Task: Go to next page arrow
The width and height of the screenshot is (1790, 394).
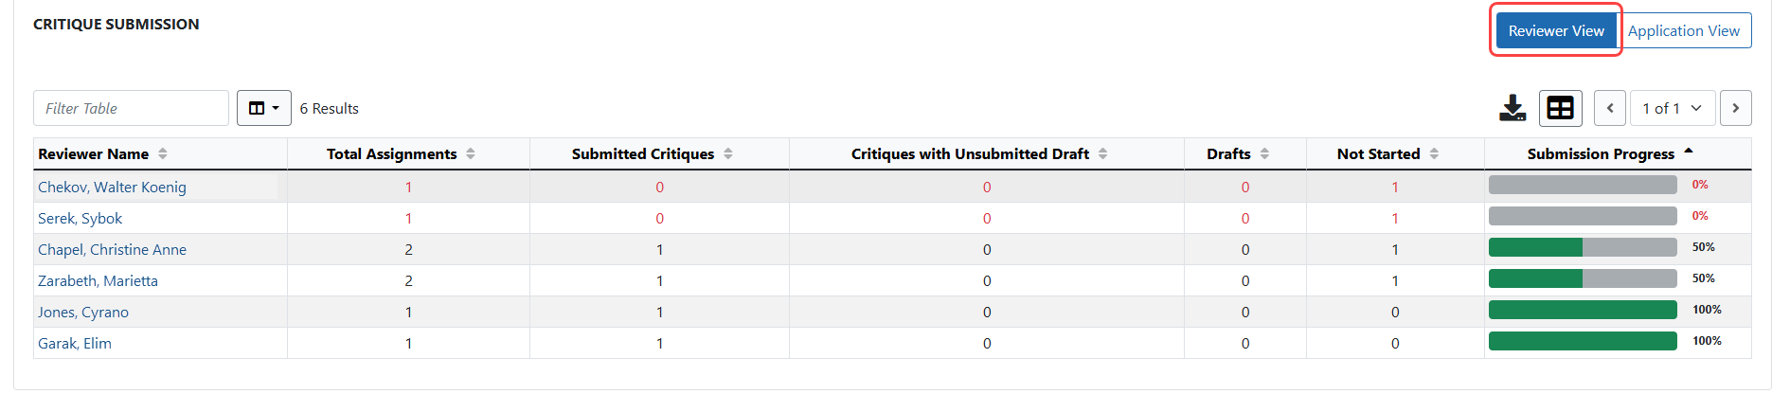Action: click(x=1735, y=108)
